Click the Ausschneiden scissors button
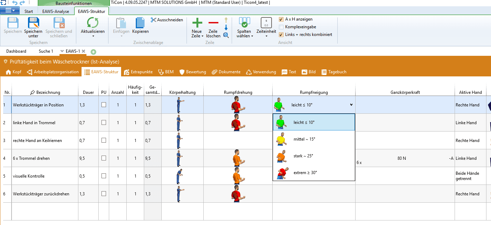Screen dimensions: 491x225 pos(167,20)
